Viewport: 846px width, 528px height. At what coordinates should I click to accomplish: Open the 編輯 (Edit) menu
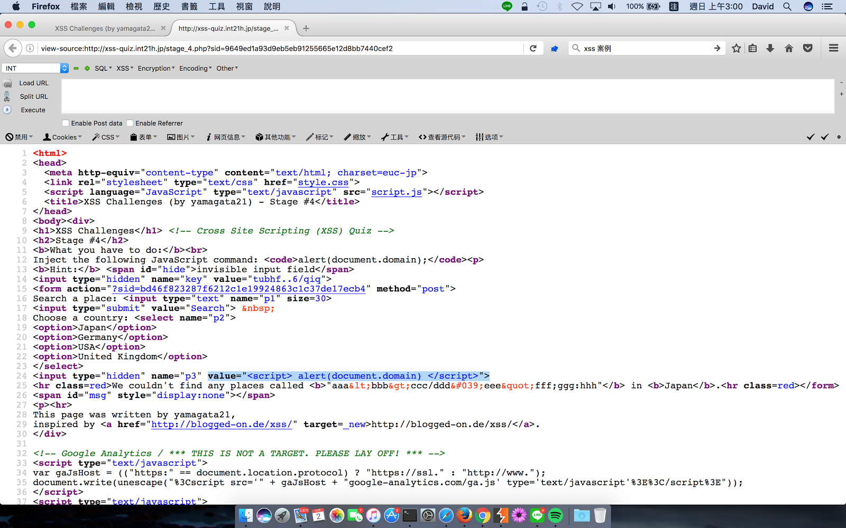[x=106, y=6]
